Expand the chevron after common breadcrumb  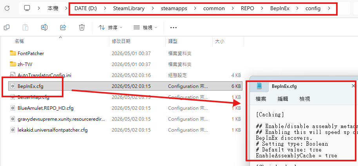point(233,9)
